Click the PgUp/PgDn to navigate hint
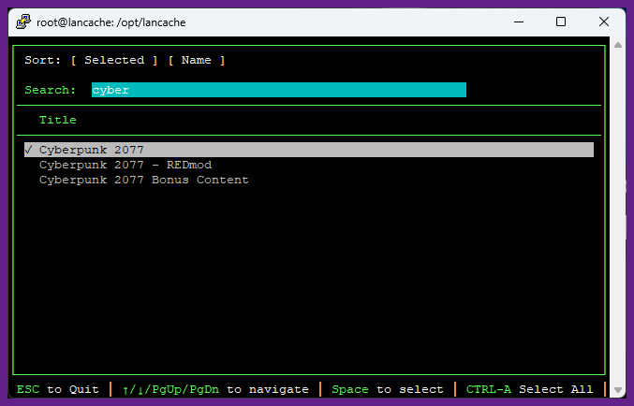Screen dimensions: 634x406 tap(215, 389)
